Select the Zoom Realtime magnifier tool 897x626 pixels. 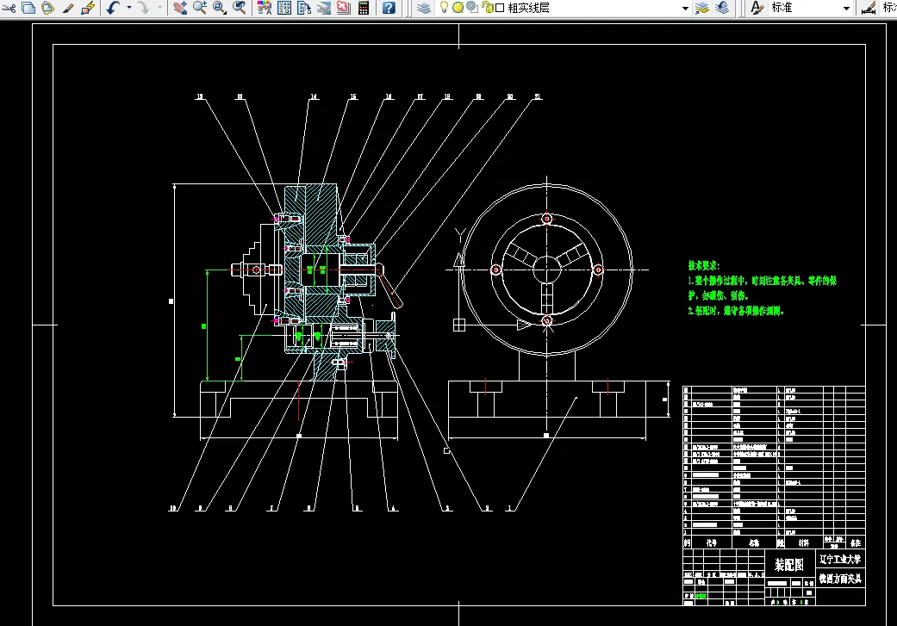(x=200, y=8)
